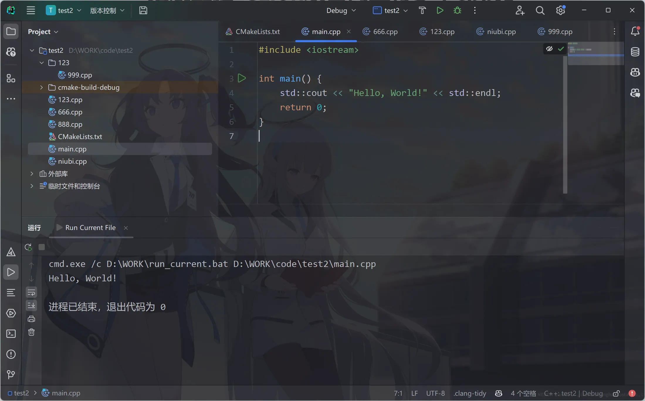Click the Build hammer icon
This screenshot has width=645, height=401.
(x=422, y=11)
